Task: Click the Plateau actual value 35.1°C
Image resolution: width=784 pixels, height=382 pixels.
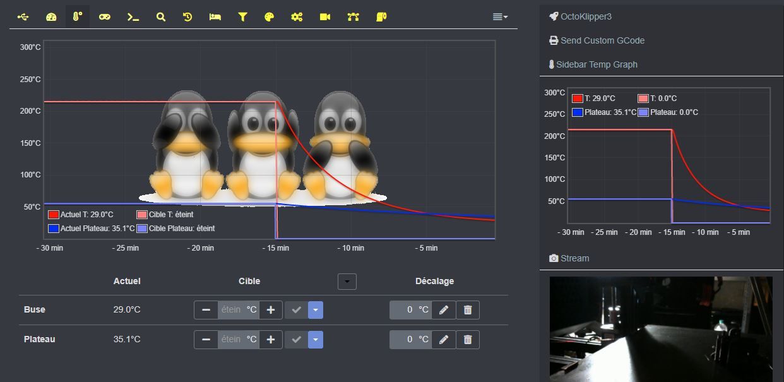Action: pos(127,340)
